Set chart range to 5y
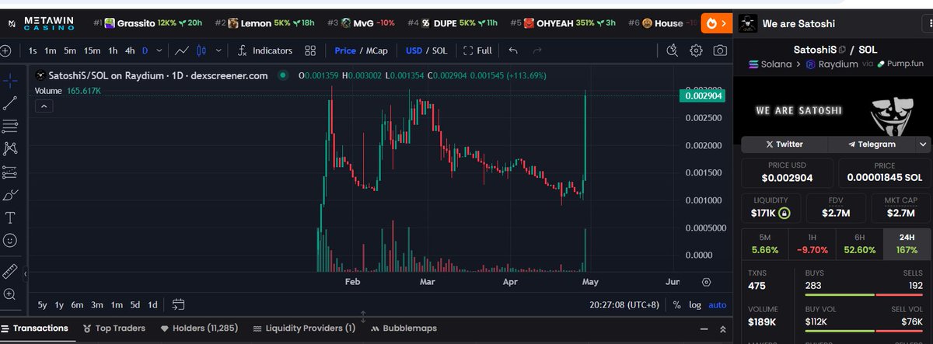 tap(43, 305)
